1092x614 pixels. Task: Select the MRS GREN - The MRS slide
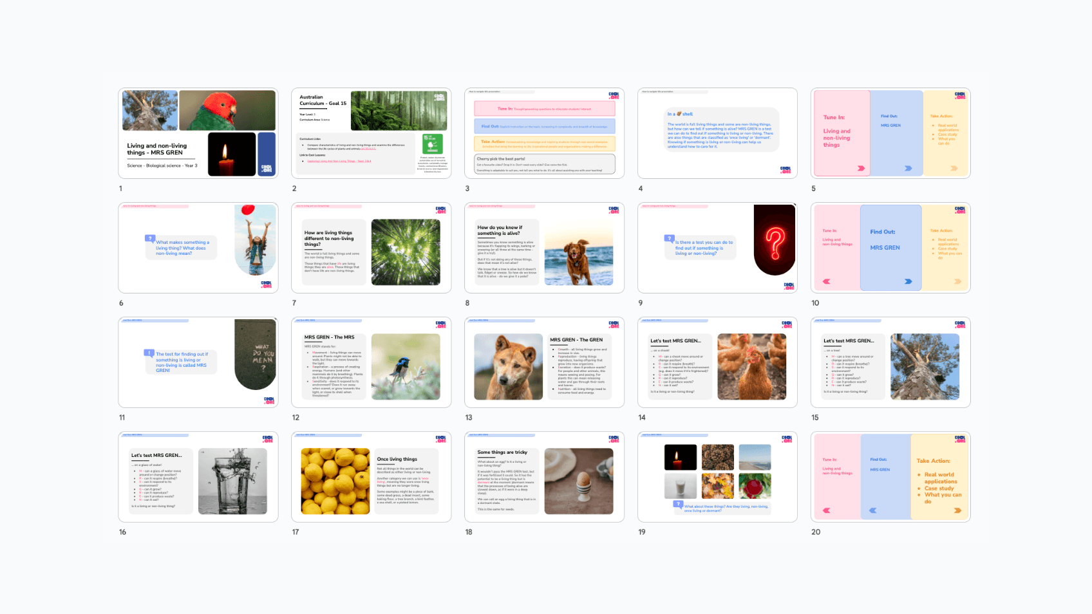[x=371, y=362]
